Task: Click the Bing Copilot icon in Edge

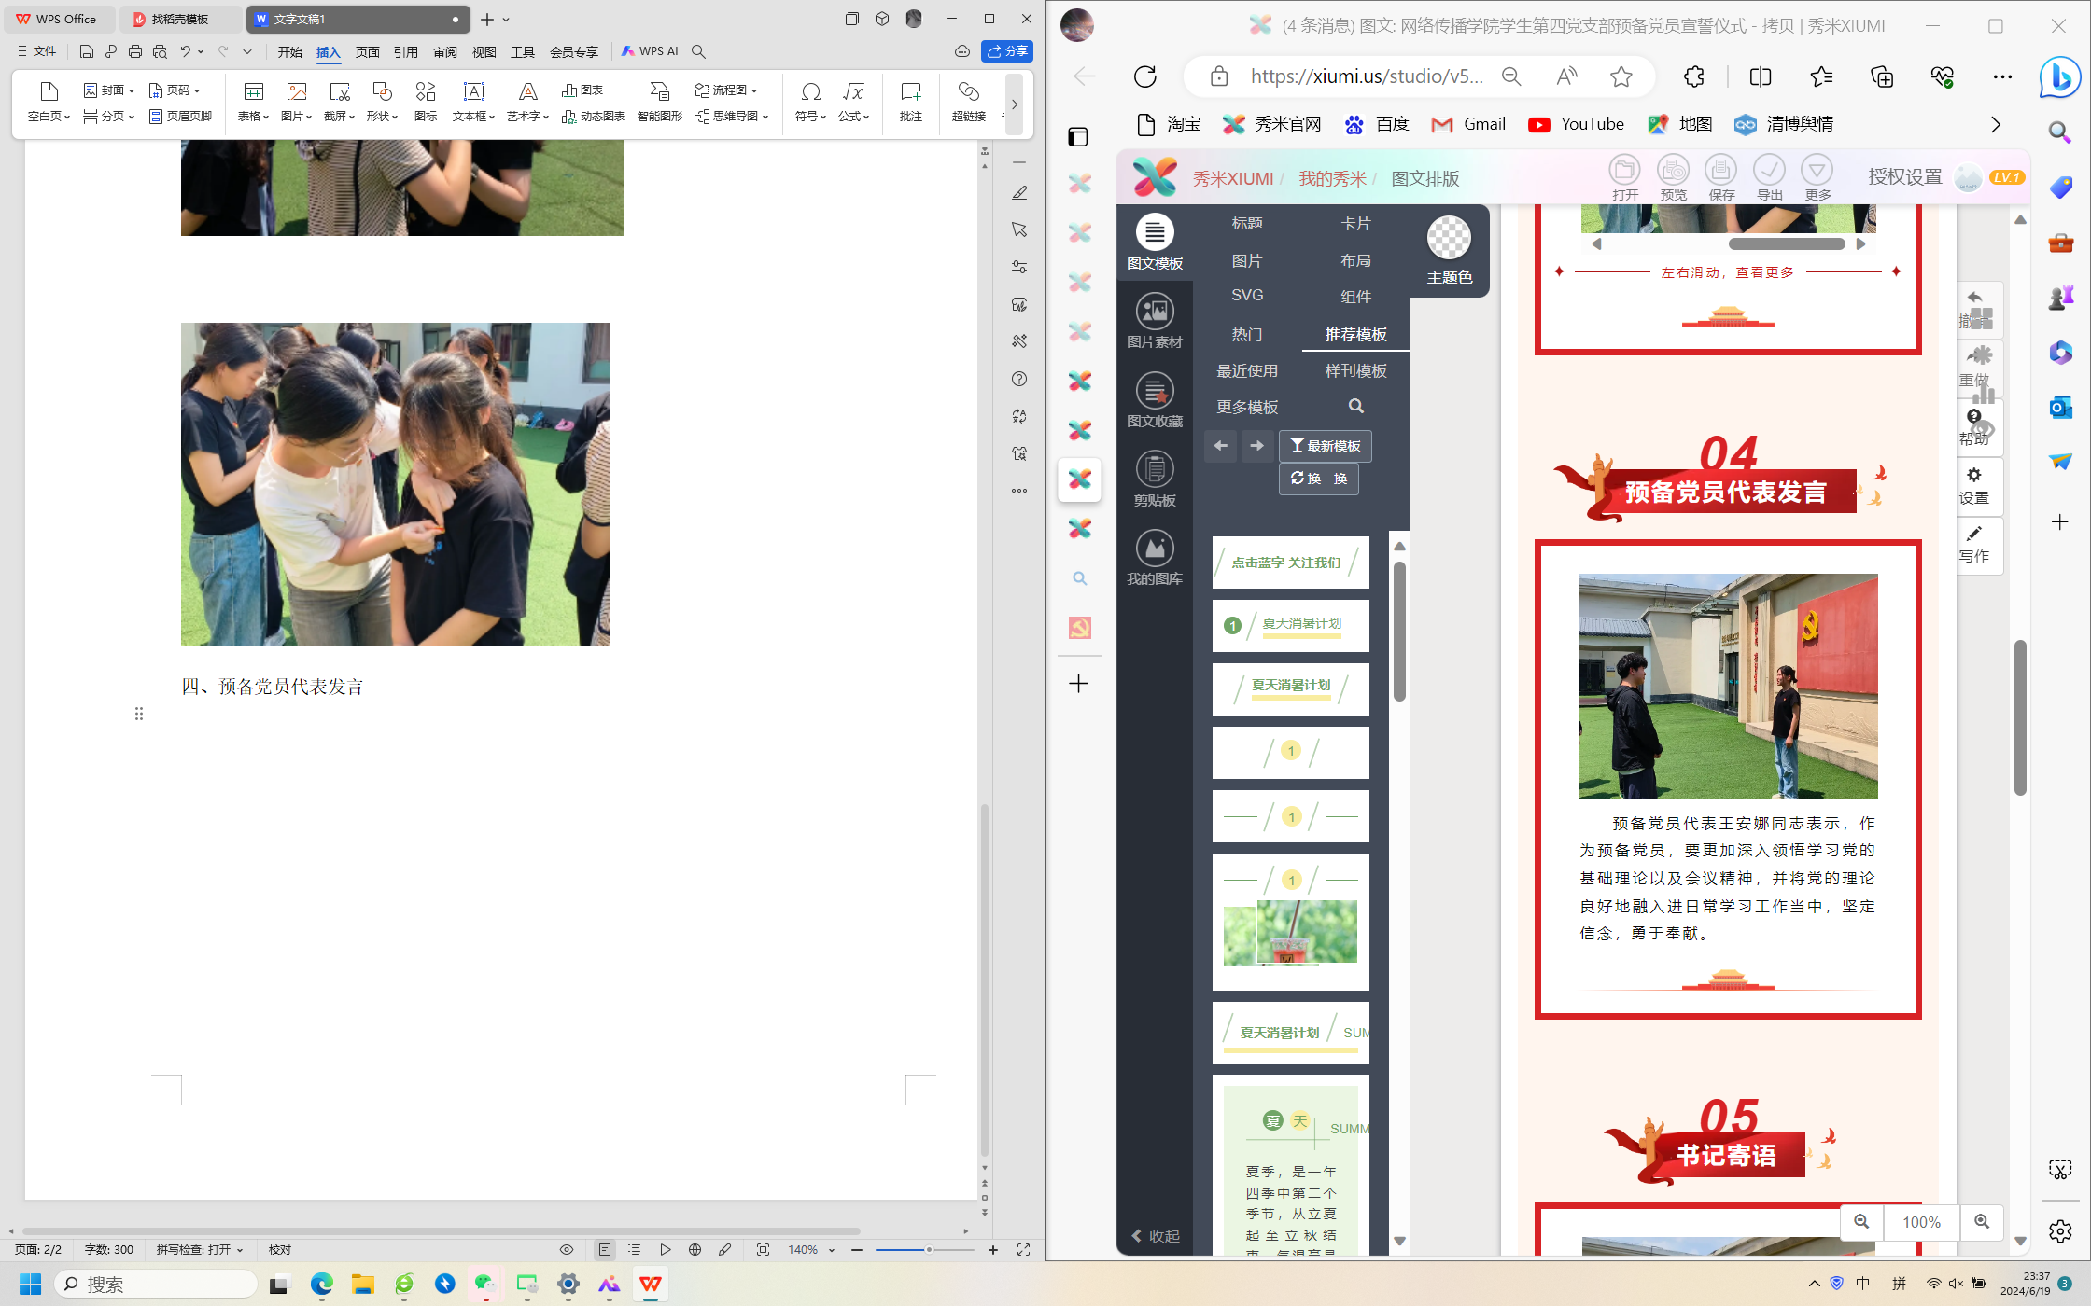Action: tap(2059, 76)
